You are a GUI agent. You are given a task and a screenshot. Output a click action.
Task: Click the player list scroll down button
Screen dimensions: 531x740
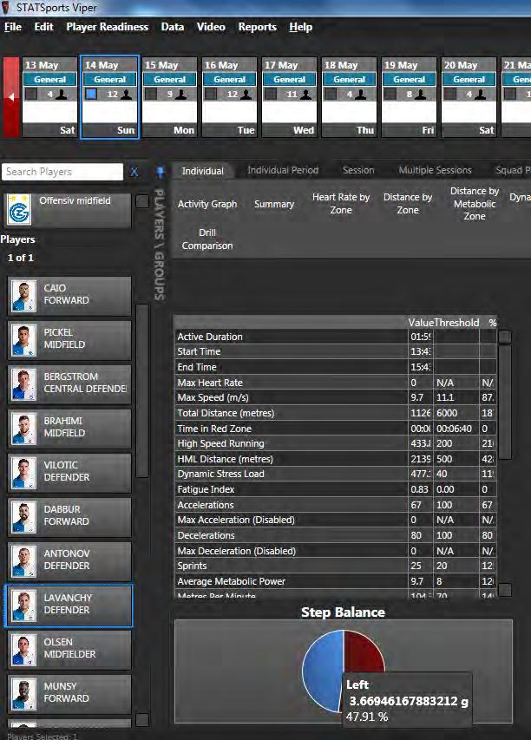click(x=142, y=719)
